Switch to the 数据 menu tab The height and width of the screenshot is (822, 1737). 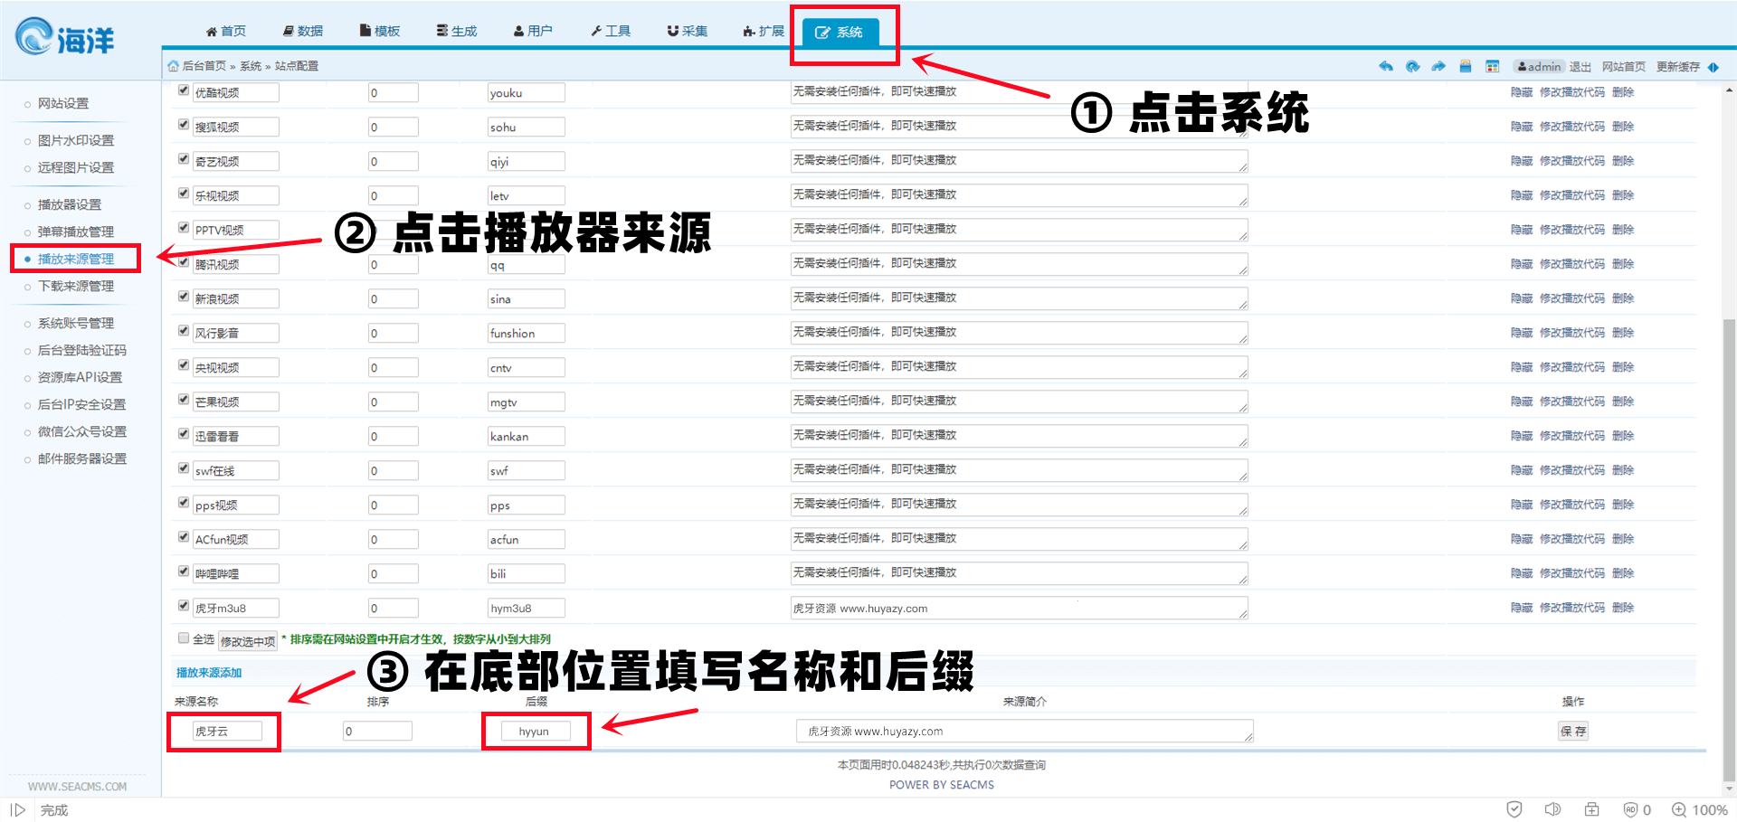[302, 30]
